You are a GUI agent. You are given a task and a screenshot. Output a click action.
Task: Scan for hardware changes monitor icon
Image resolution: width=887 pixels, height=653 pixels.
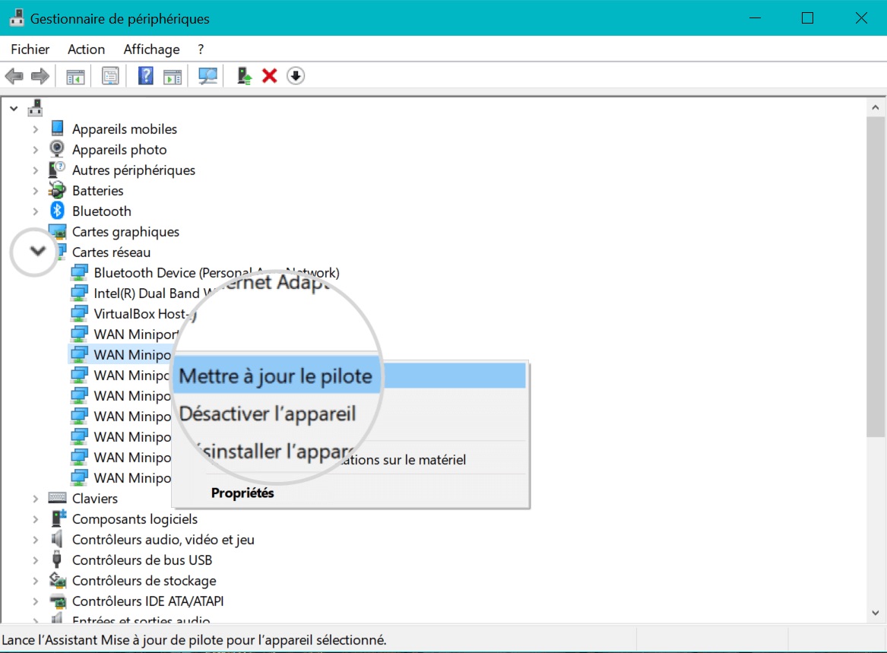[x=207, y=76]
